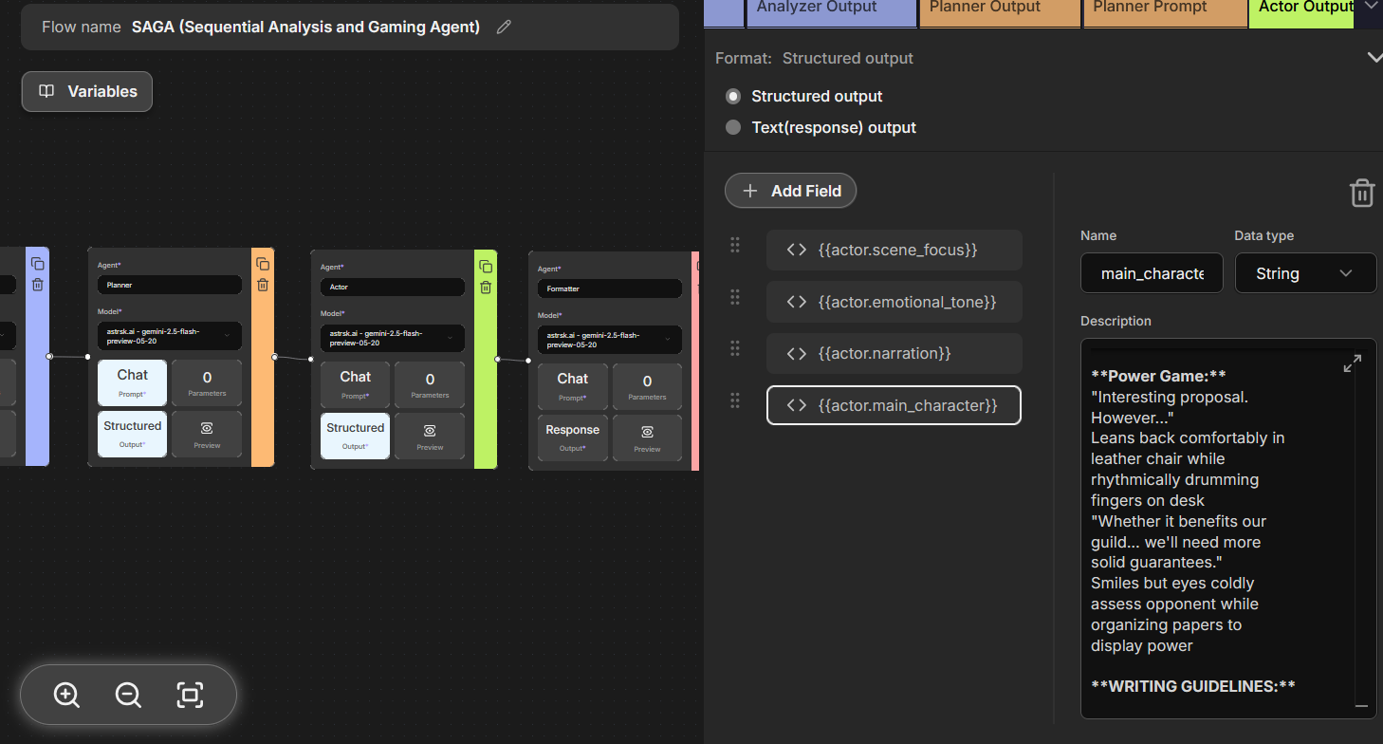Click the Actor agent name field
The image size is (1383, 744).
393,287
